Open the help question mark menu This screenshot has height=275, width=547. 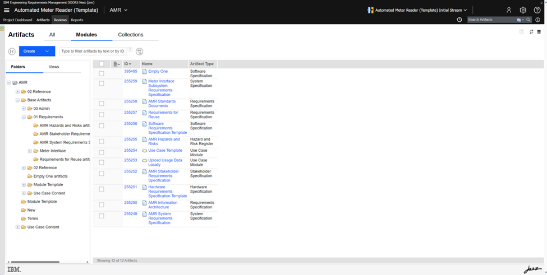tap(537, 10)
